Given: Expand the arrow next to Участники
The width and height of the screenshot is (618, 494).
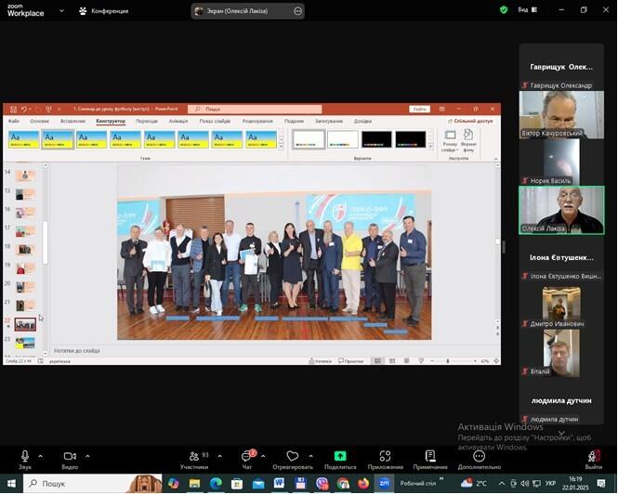Looking at the screenshot, I should pyautogui.click(x=220, y=456).
